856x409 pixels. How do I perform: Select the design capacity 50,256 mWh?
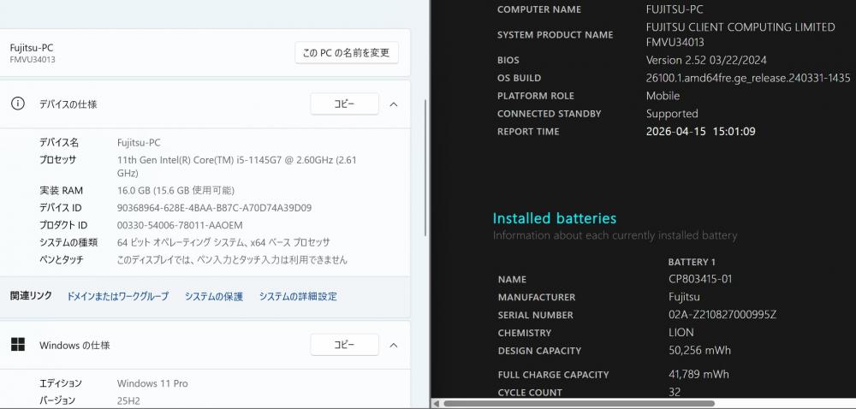click(x=699, y=351)
